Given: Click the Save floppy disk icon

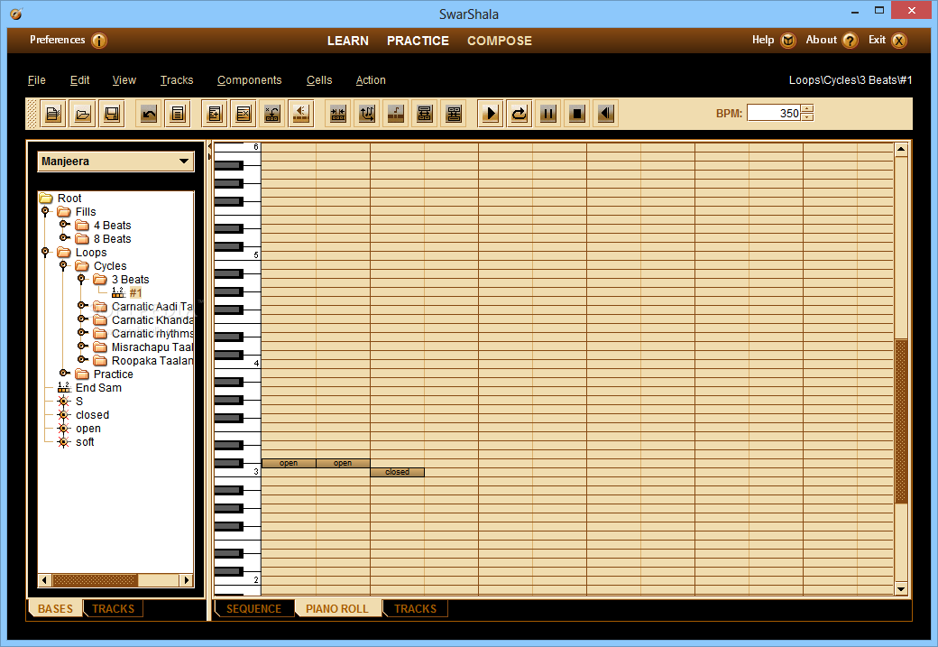Looking at the screenshot, I should (x=112, y=113).
